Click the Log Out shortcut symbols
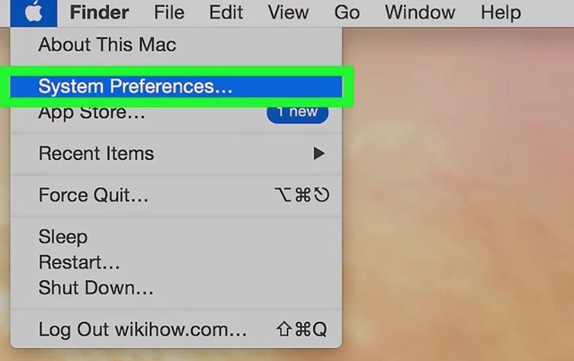Image resolution: width=574 pixels, height=361 pixels. (x=302, y=329)
